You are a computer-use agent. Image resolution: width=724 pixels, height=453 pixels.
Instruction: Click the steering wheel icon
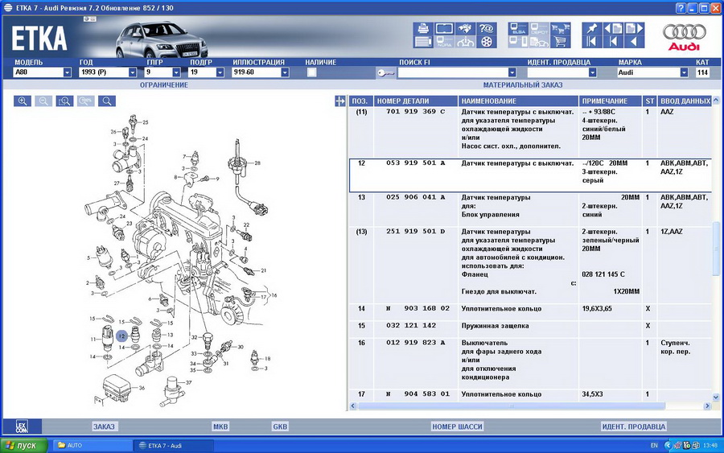(486, 42)
